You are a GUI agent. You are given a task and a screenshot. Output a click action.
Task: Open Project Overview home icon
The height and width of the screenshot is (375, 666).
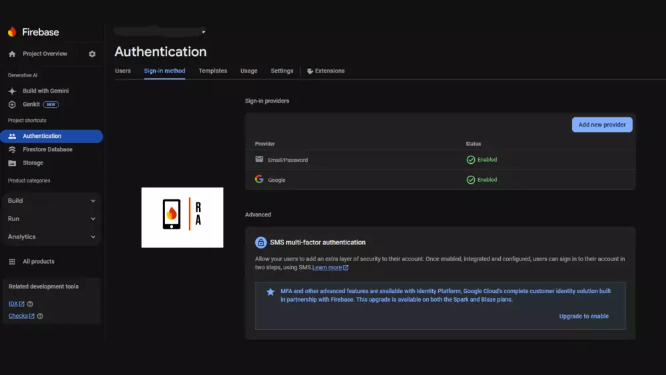[x=12, y=54]
